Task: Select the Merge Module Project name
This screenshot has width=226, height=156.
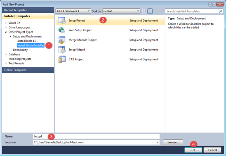Action: pyautogui.click(x=83, y=40)
